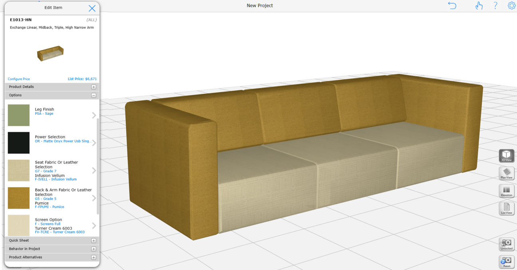
Task: Expand the Product Details section
Action: [93, 87]
